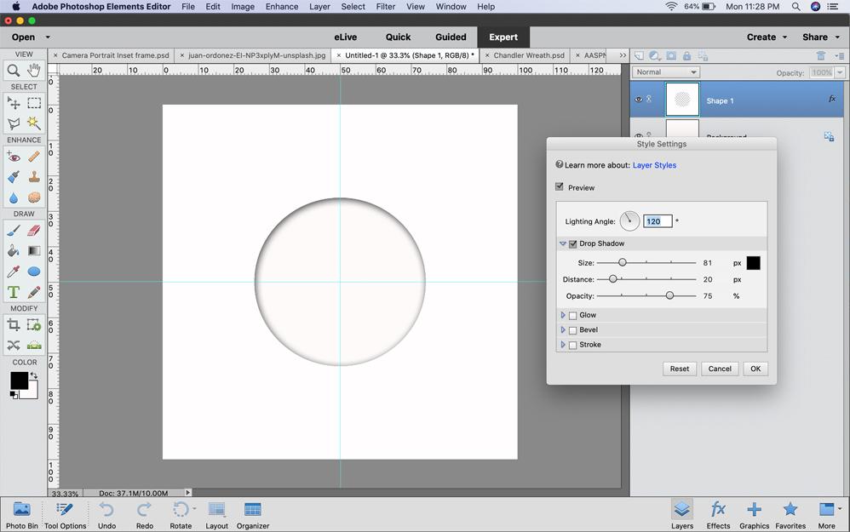Select the Crop tool
The height and width of the screenshot is (532, 850).
pos(14,325)
